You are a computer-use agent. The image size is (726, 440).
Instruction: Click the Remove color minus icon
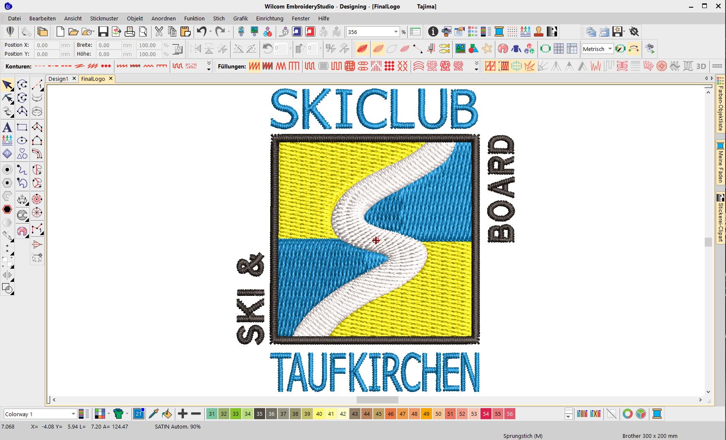[196, 414]
